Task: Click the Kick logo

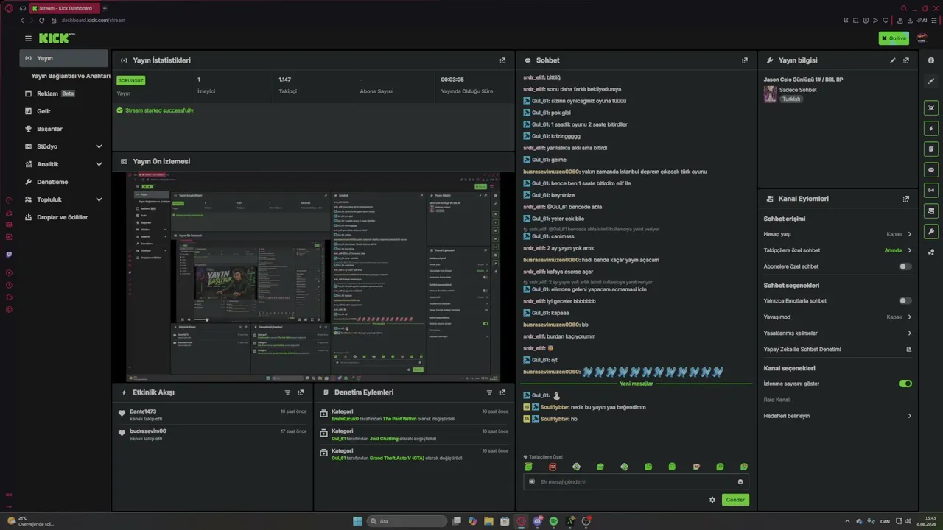Action: point(57,38)
